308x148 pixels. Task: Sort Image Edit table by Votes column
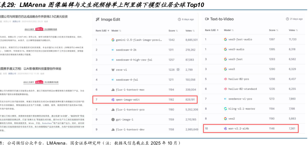[x=189, y=31]
